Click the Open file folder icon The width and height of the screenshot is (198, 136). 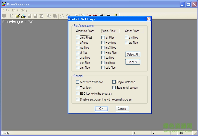pyautogui.click(x=18, y=16)
